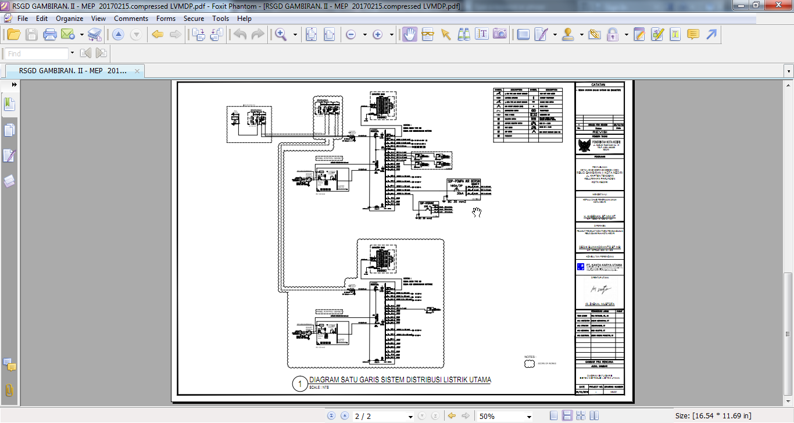Image resolution: width=794 pixels, height=423 pixels.
Task: Switch to single page layout view
Action: [554, 416]
